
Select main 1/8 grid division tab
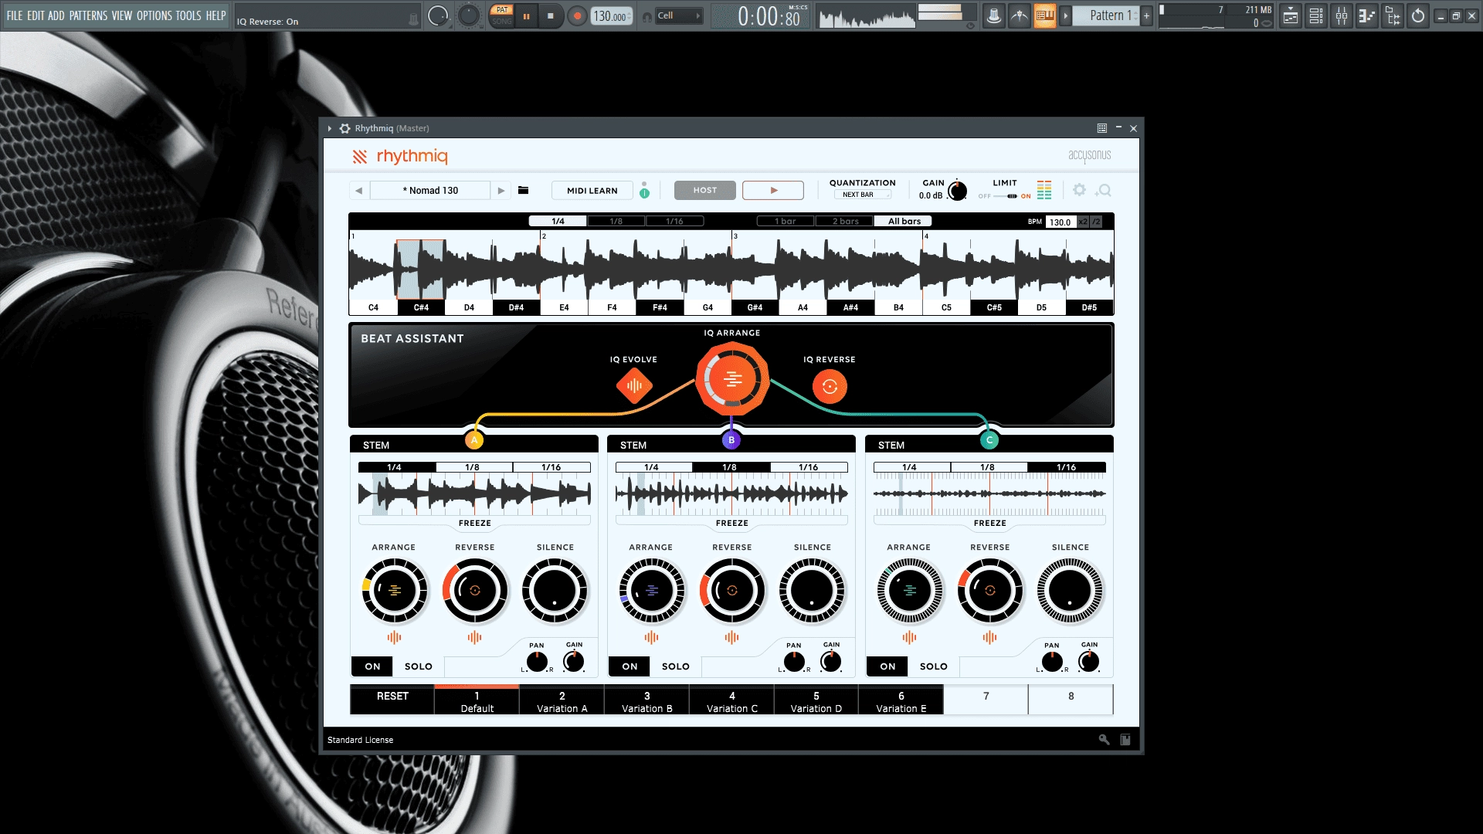pyautogui.click(x=616, y=221)
